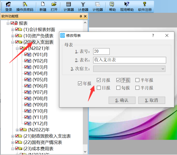Click the (23)成本费用表 folder icon
Viewport: 177px width, 155px height.
pyautogui.click(x=20, y=148)
